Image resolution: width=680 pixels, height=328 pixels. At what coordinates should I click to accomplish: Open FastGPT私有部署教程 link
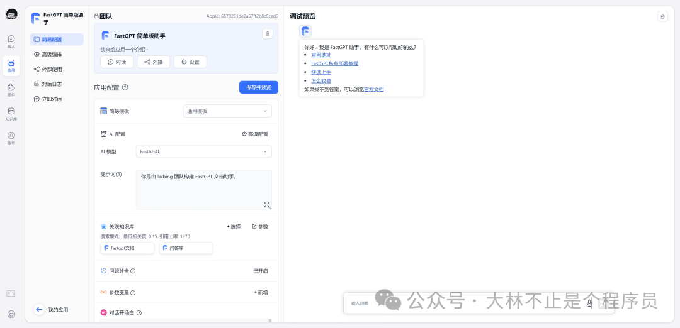pos(335,63)
